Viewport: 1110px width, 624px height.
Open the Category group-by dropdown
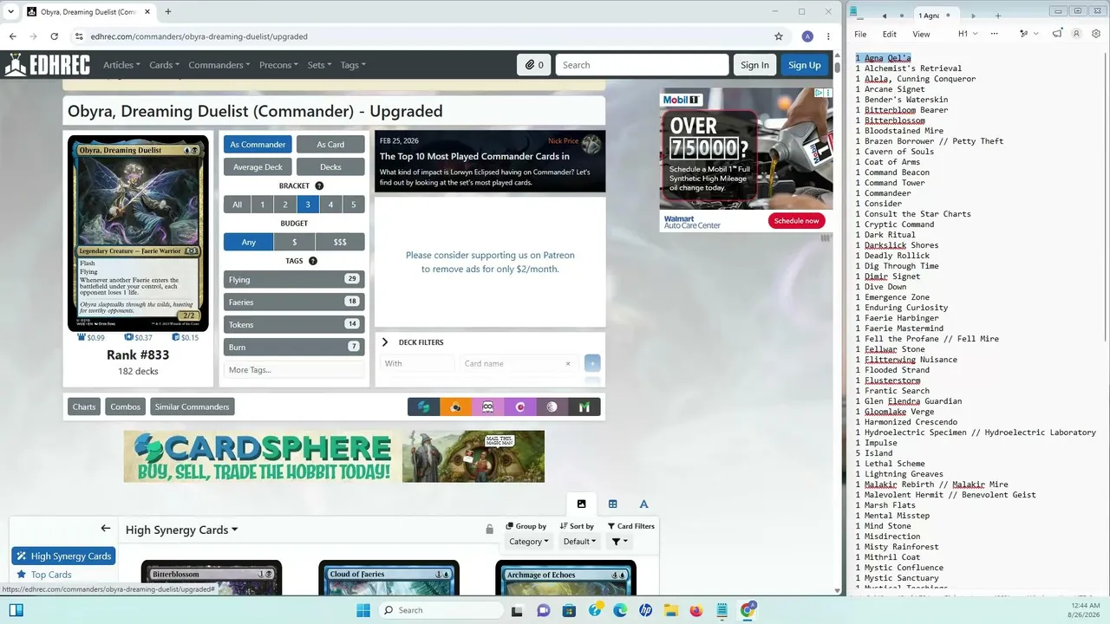(529, 542)
